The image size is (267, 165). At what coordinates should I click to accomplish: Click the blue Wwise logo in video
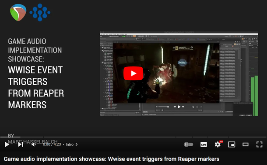(x=40, y=12)
